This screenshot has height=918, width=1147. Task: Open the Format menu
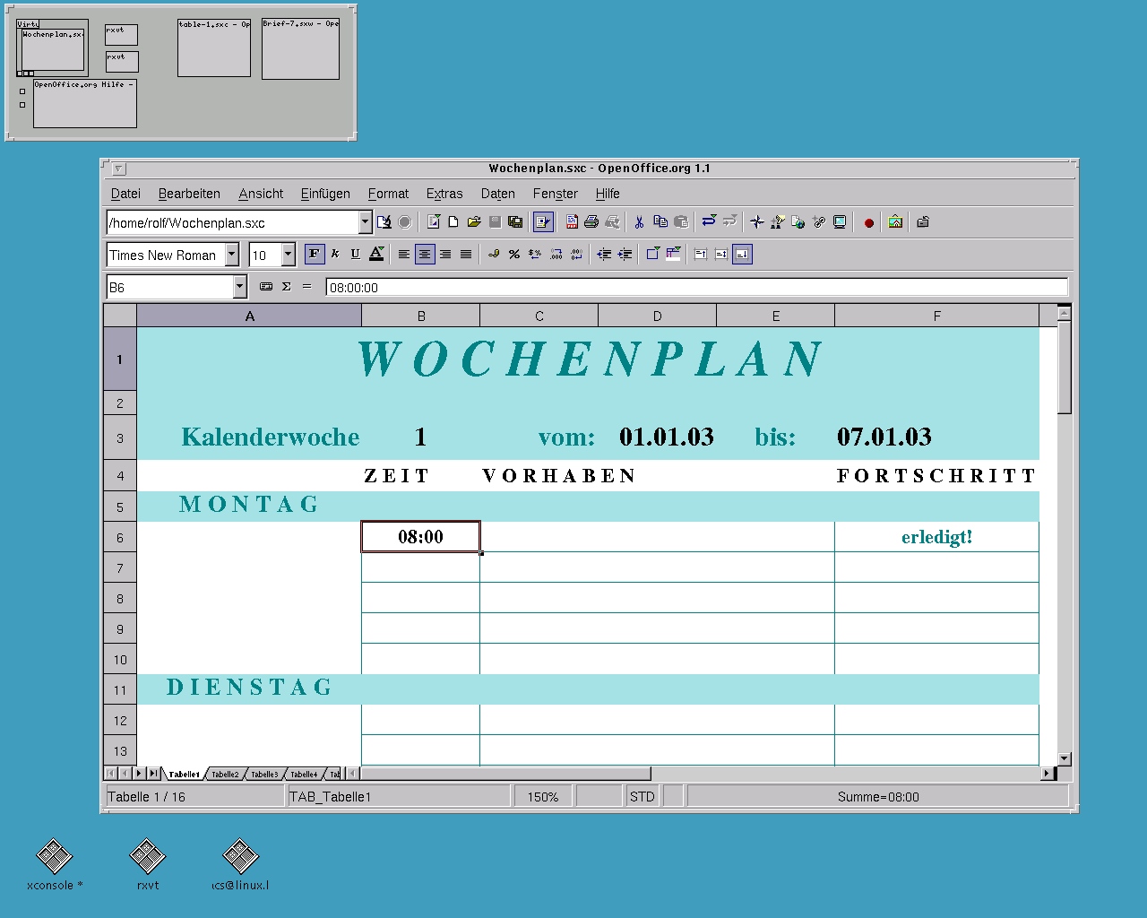pos(387,194)
